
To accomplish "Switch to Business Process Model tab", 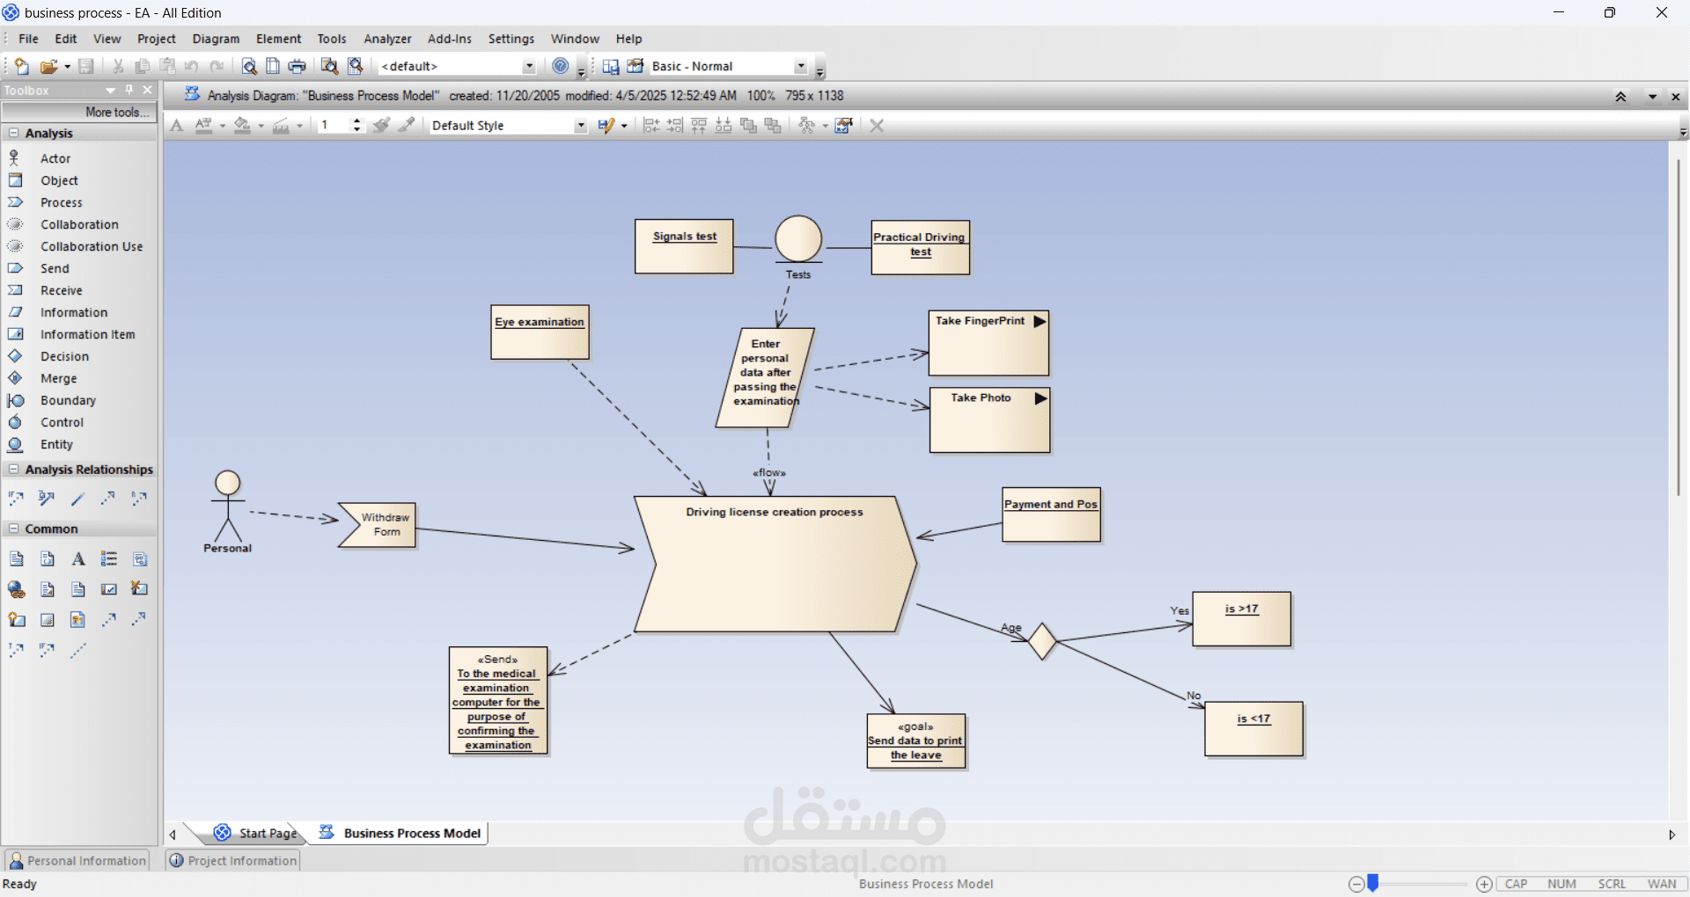I will point(400,833).
